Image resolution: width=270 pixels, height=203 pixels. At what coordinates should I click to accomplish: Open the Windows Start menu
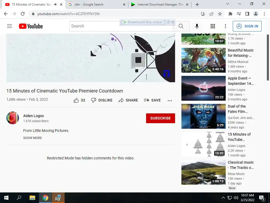click(6, 198)
